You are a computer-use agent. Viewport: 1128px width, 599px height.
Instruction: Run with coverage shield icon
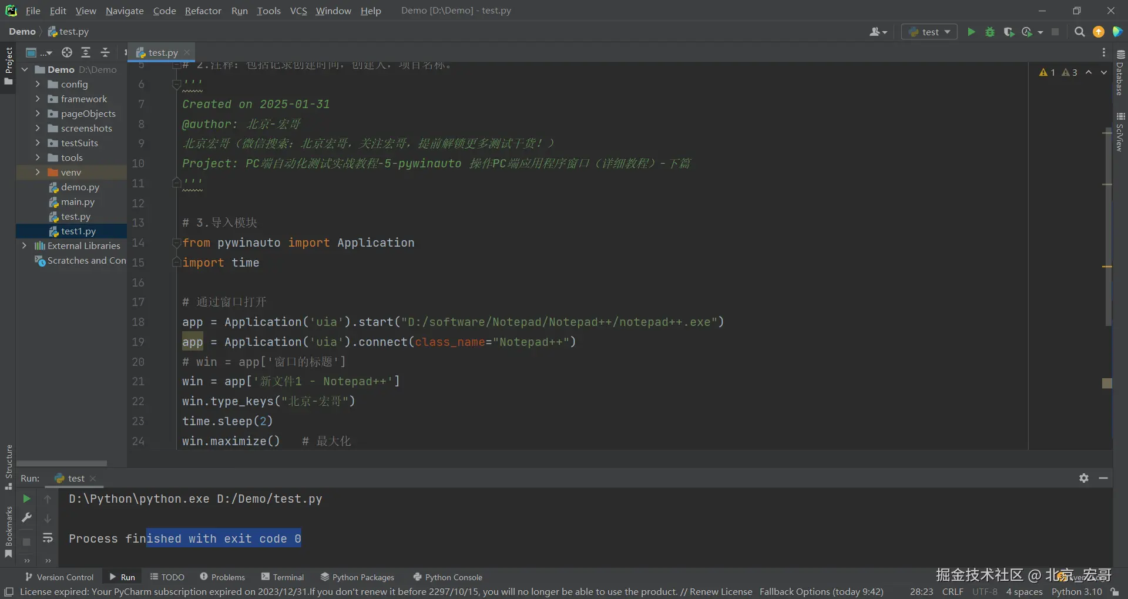[x=1009, y=32]
